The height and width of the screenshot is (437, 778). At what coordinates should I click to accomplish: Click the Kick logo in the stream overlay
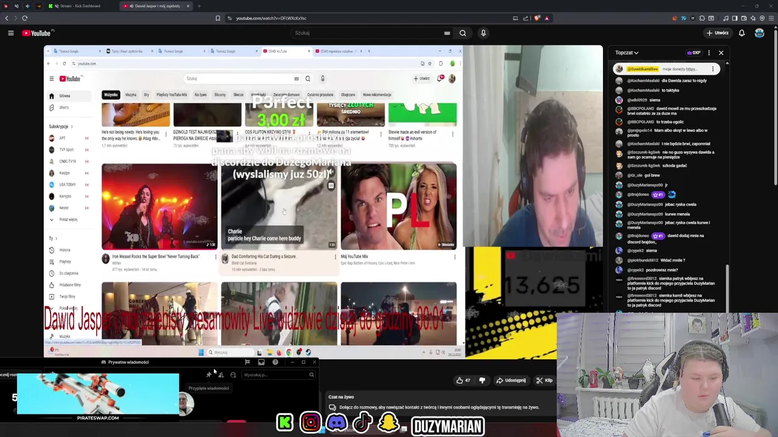pyautogui.click(x=284, y=422)
